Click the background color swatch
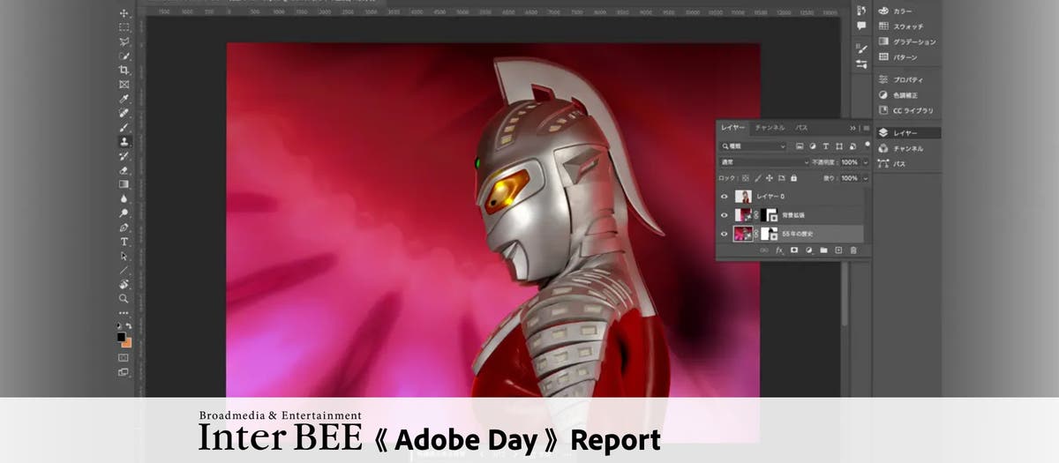Image resolution: width=1059 pixels, height=463 pixels. tap(128, 343)
